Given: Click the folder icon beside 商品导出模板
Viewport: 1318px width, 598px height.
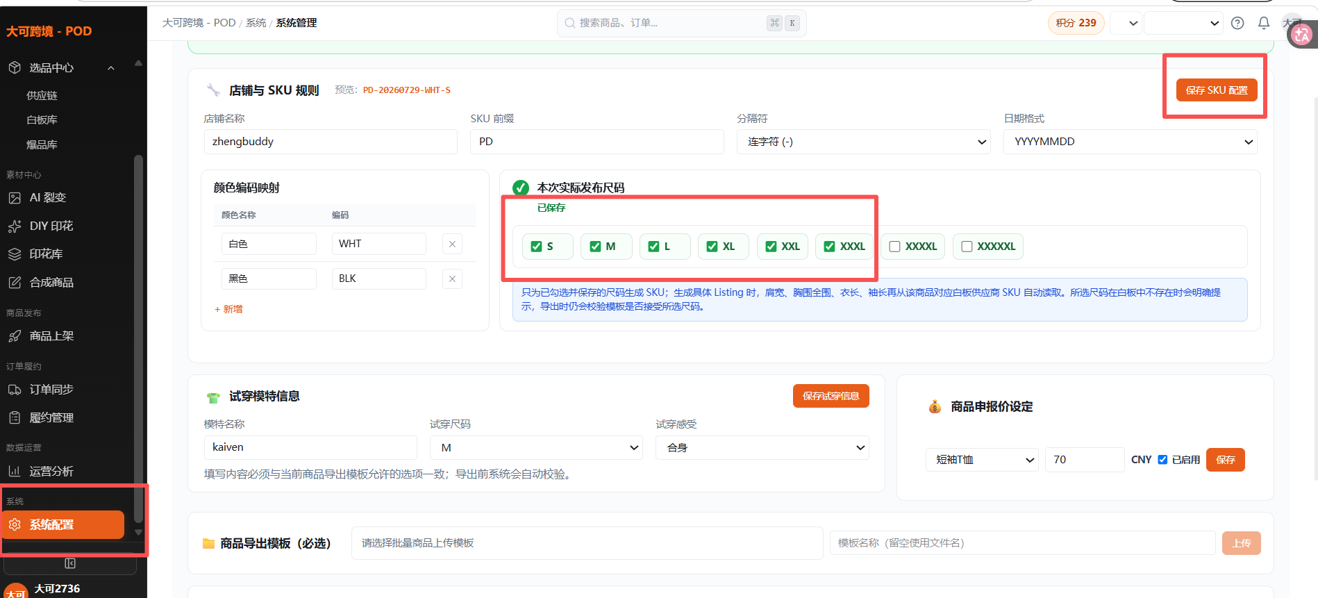Looking at the screenshot, I should [x=208, y=544].
